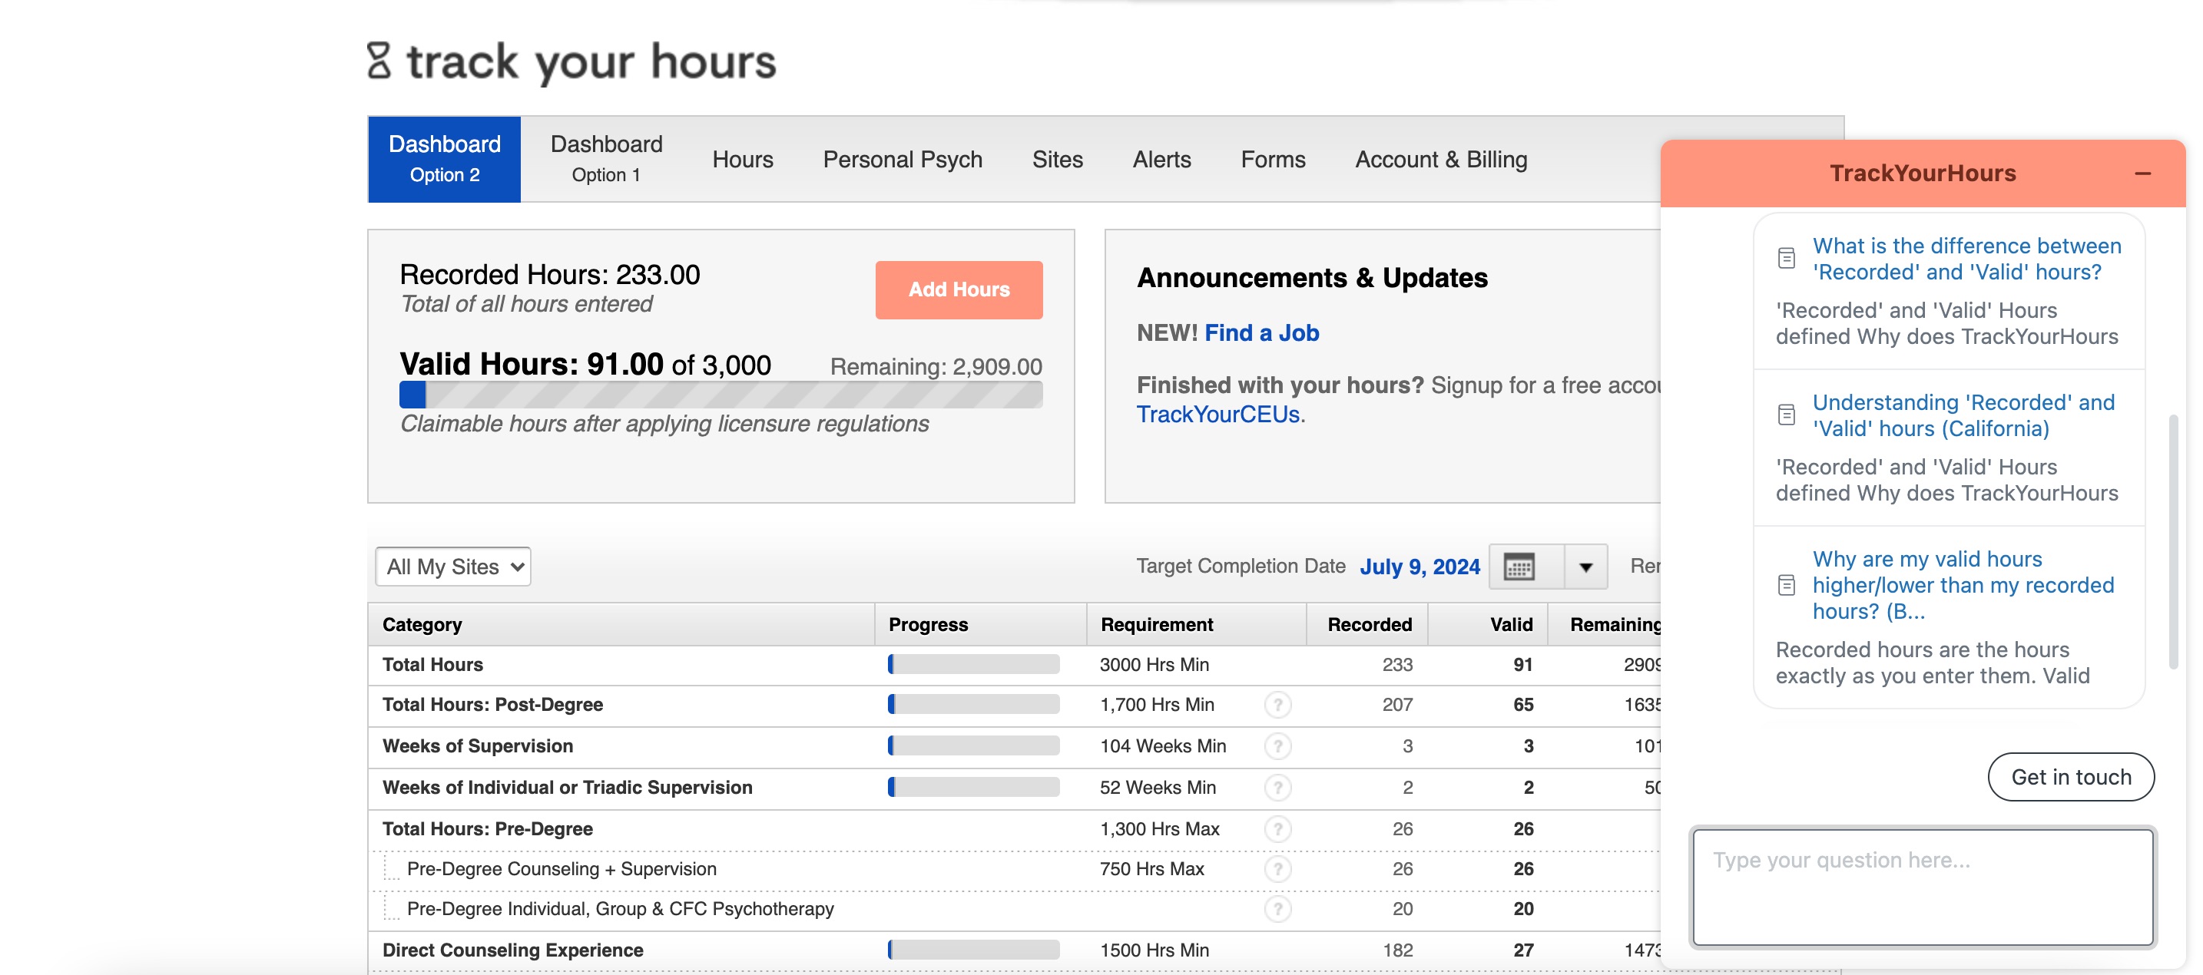Click the Pre-Degree Counseling + Supervision row
This screenshot has height=975, width=2203.
click(1013, 869)
